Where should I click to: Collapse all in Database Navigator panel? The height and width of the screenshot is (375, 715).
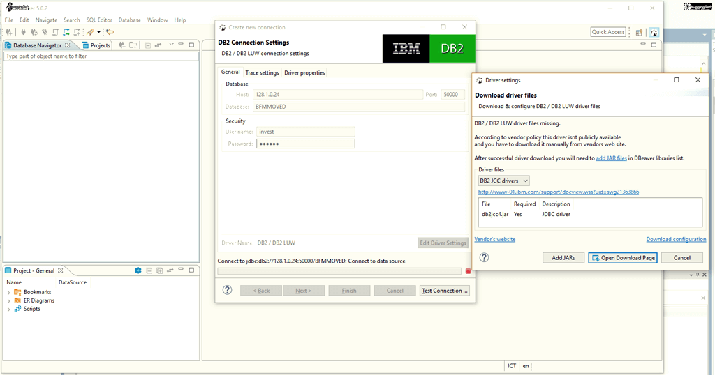pyautogui.click(x=148, y=45)
